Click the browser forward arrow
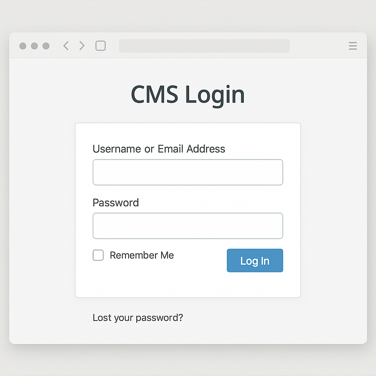The image size is (376, 376). [82, 46]
